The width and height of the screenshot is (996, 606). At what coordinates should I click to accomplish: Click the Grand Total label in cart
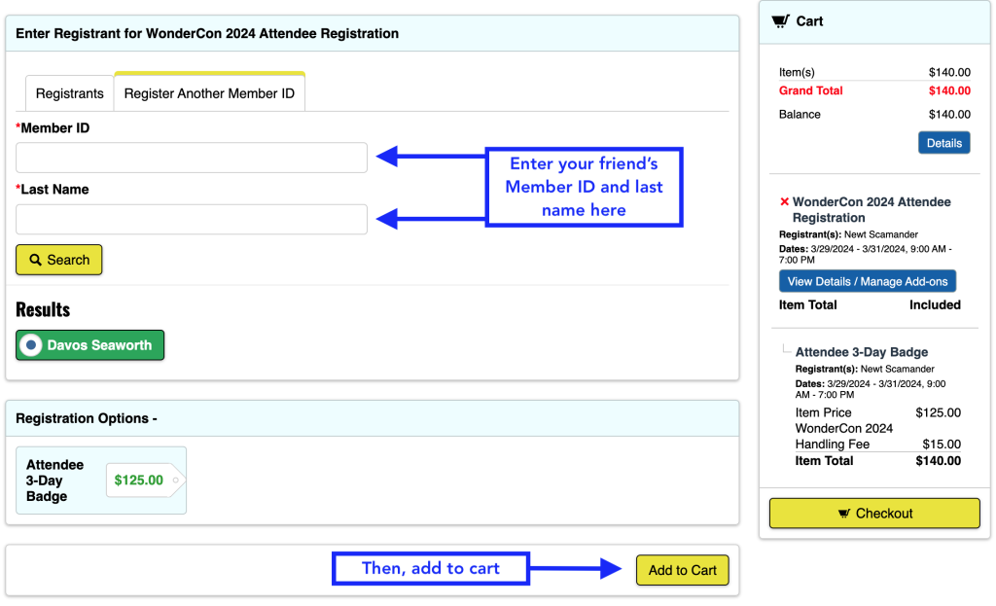(810, 90)
